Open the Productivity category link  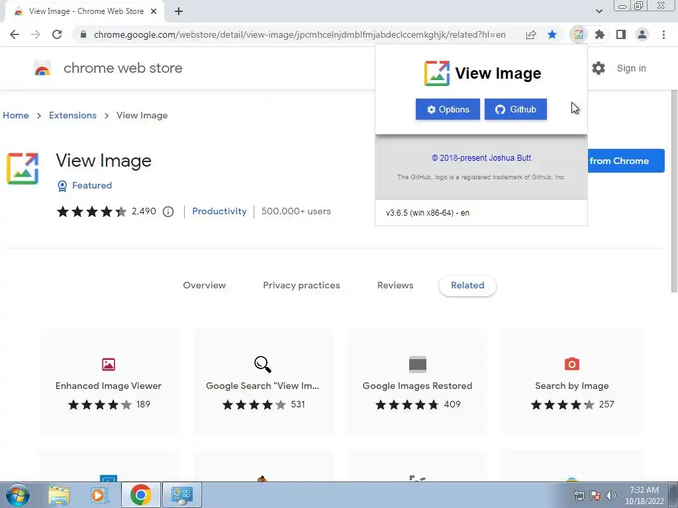[x=219, y=211]
